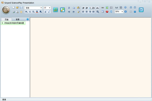Toggle italic text formatting
Image resolution: width=152 pixels, height=101 pixels.
coord(30,12)
